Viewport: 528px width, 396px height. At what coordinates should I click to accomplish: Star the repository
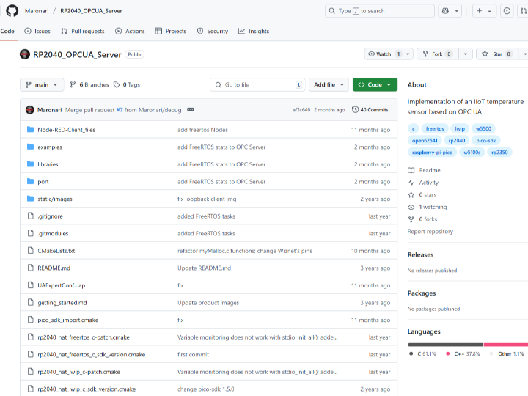point(497,54)
